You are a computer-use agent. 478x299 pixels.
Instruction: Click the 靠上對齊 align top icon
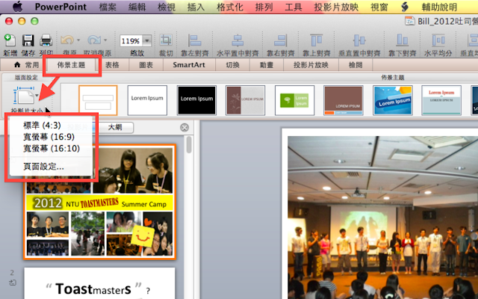coord(317,40)
